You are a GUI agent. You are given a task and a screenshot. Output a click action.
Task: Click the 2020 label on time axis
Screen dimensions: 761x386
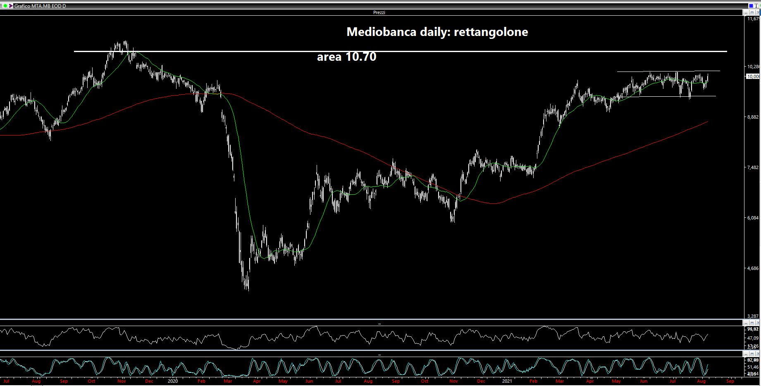173,381
